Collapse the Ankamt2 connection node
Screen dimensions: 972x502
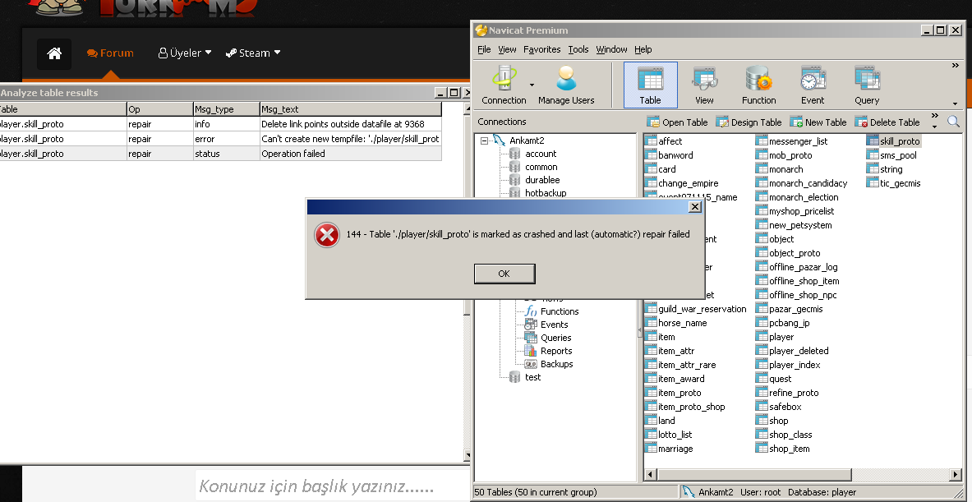pos(484,140)
